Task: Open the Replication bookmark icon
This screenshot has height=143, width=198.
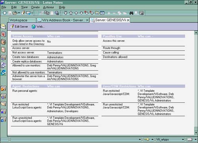Action: point(3,58)
